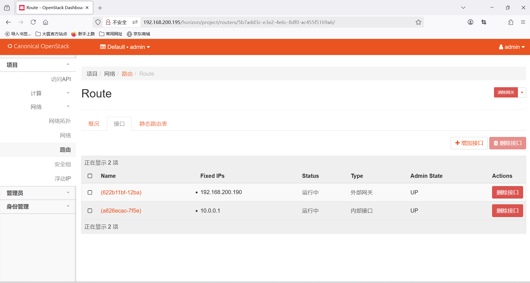Viewport: 530px width, 283px height.
Task: Click the top 删除接口 bulk button
Action: click(x=508, y=143)
